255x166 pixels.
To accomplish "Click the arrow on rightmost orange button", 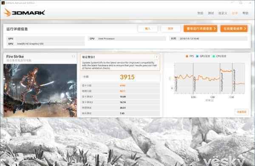I will [245, 29].
